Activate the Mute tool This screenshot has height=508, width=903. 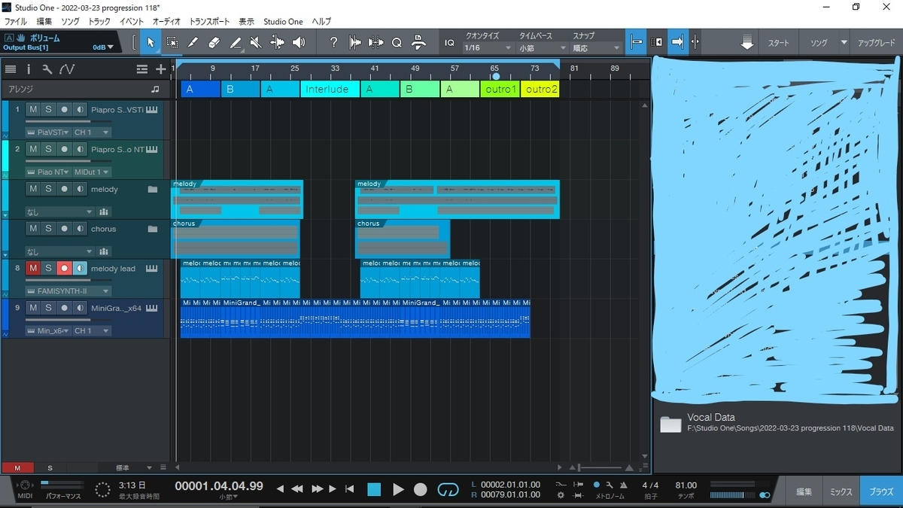(256, 43)
